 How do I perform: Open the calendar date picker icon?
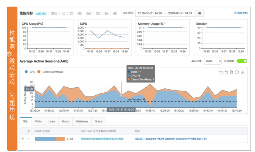tap(200, 13)
